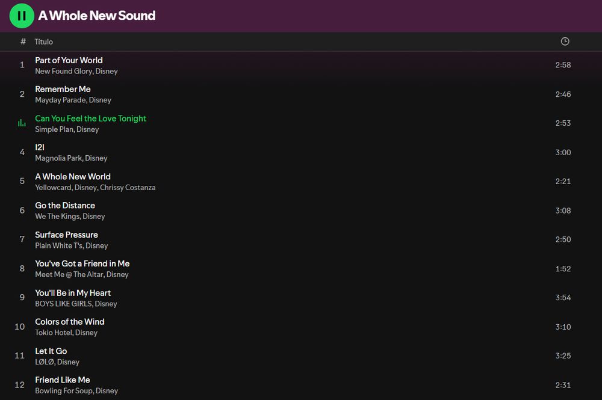The width and height of the screenshot is (602, 400).
Task: Open Disney artist on Colors of the Wind row
Action: (x=86, y=333)
